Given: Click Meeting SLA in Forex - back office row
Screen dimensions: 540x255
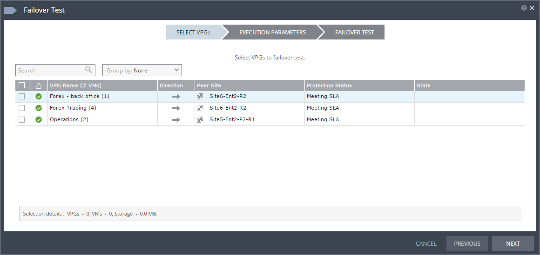Looking at the screenshot, I should (x=323, y=96).
